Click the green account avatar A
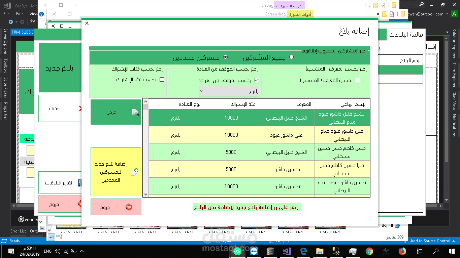Viewport: 460px width, 258px height. [x=454, y=14]
